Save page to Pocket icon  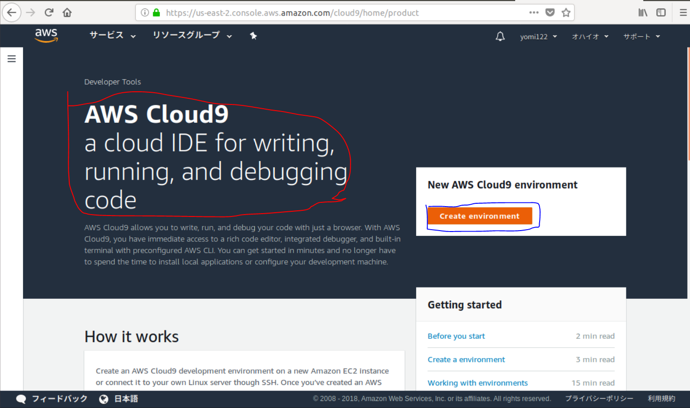(550, 13)
